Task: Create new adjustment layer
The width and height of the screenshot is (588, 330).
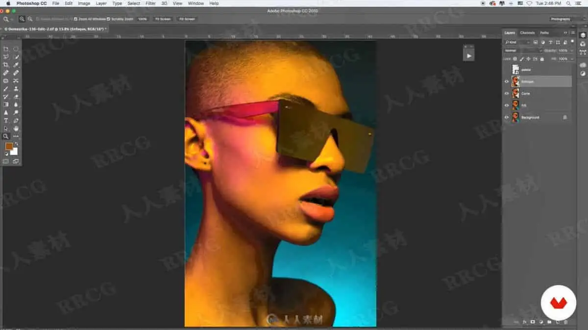Action: (x=541, y=322)
